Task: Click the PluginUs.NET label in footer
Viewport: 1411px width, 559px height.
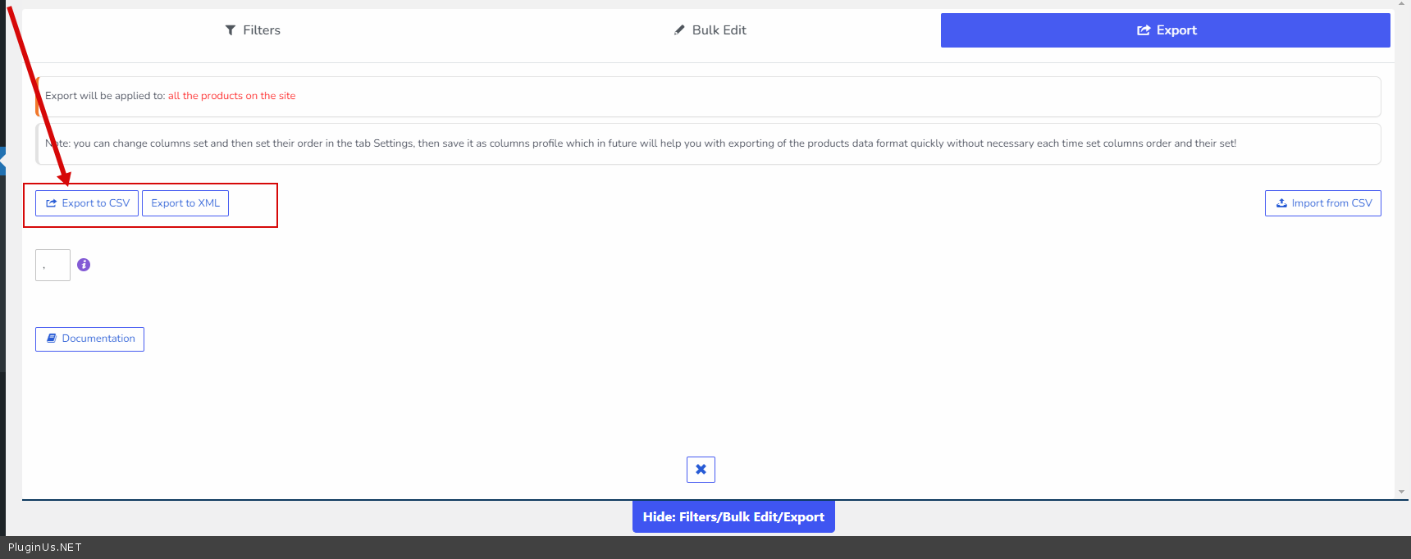Action: (x=45, y=548)
